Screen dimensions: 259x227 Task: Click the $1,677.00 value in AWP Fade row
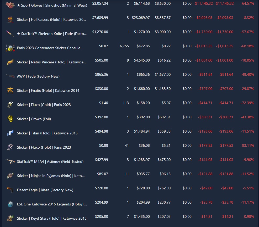tap(163, 75)
